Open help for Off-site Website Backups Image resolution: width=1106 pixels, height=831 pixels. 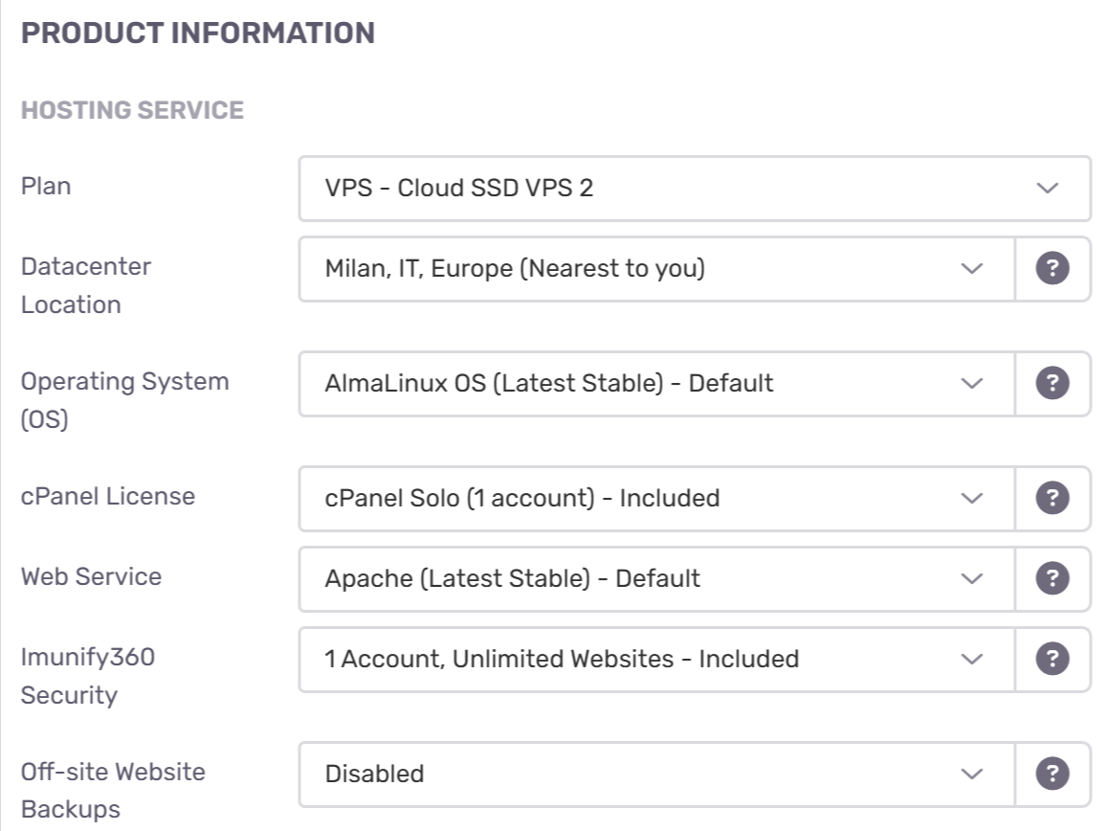coord(1052,774)
